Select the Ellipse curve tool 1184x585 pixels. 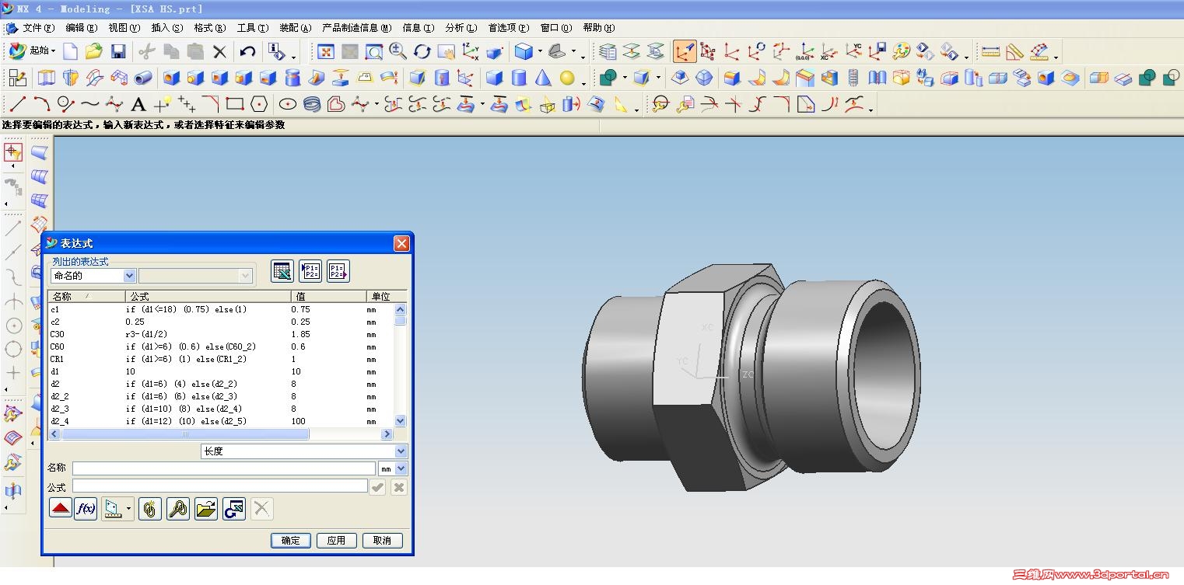coord(288,104)
